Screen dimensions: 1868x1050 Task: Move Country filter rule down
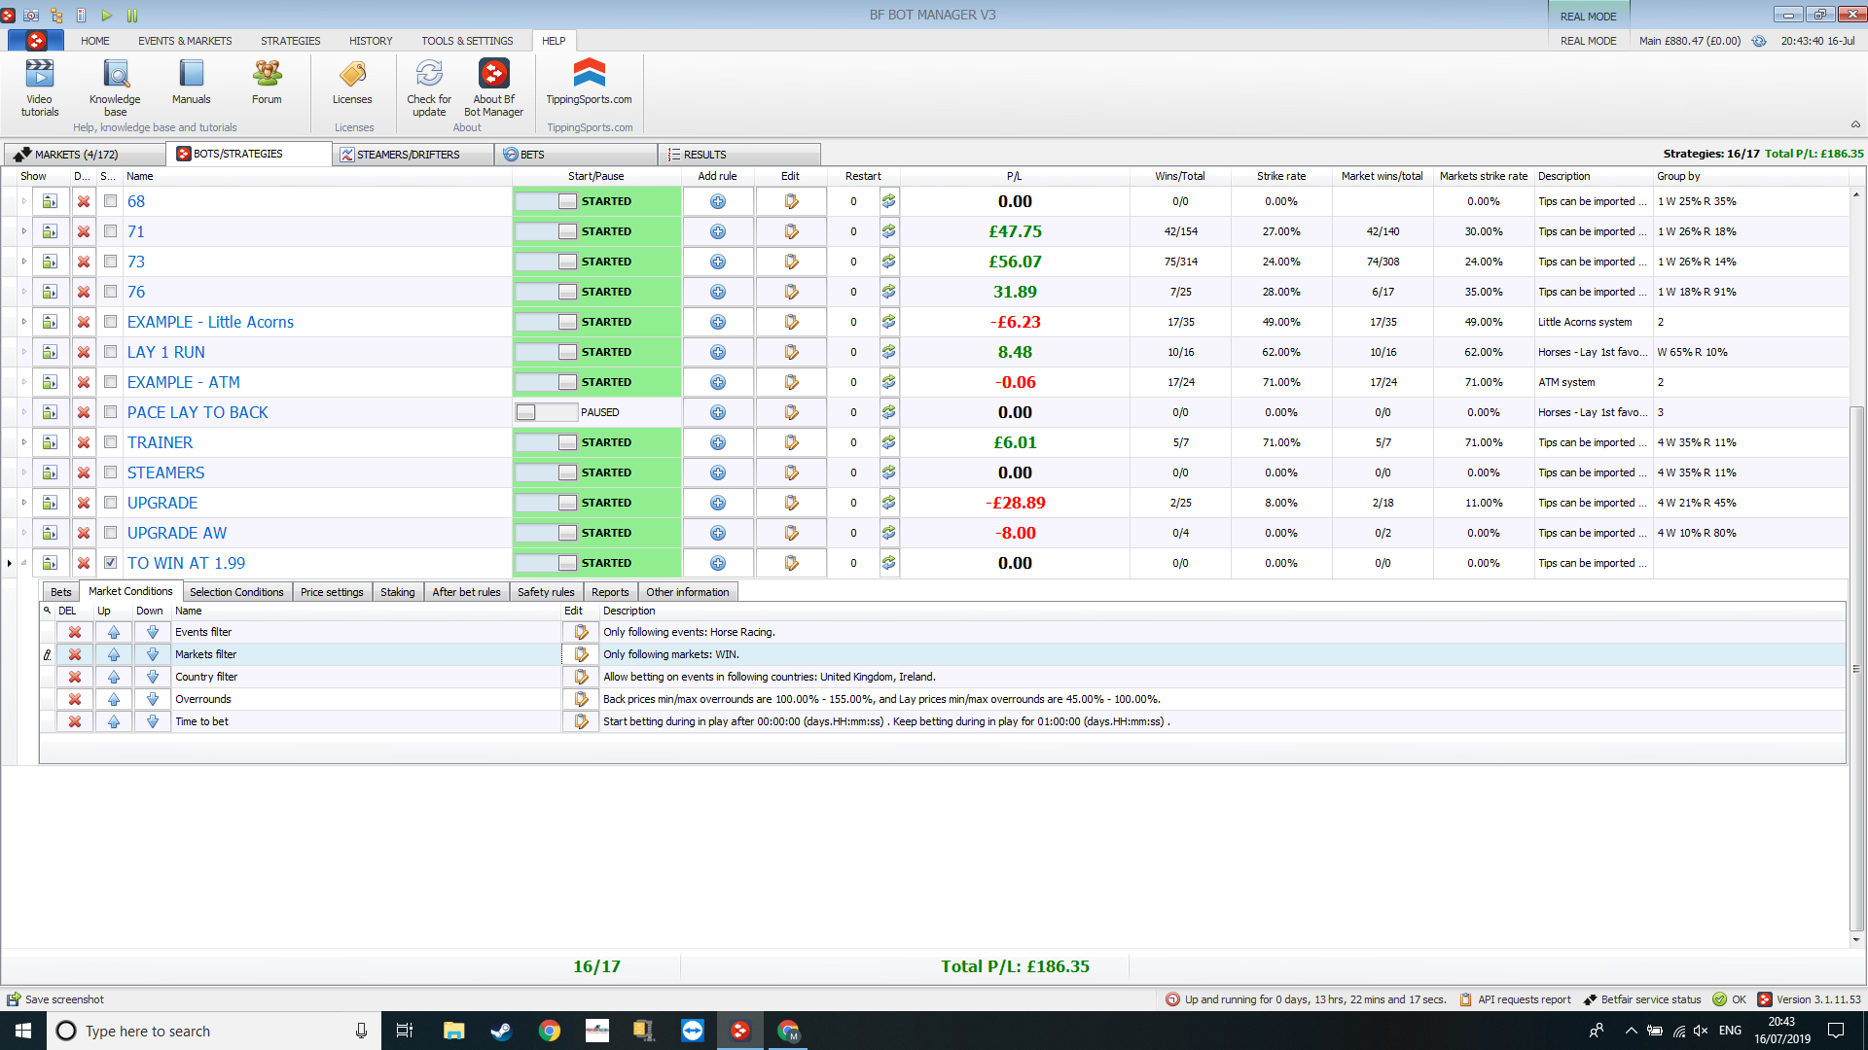(153, 677)
